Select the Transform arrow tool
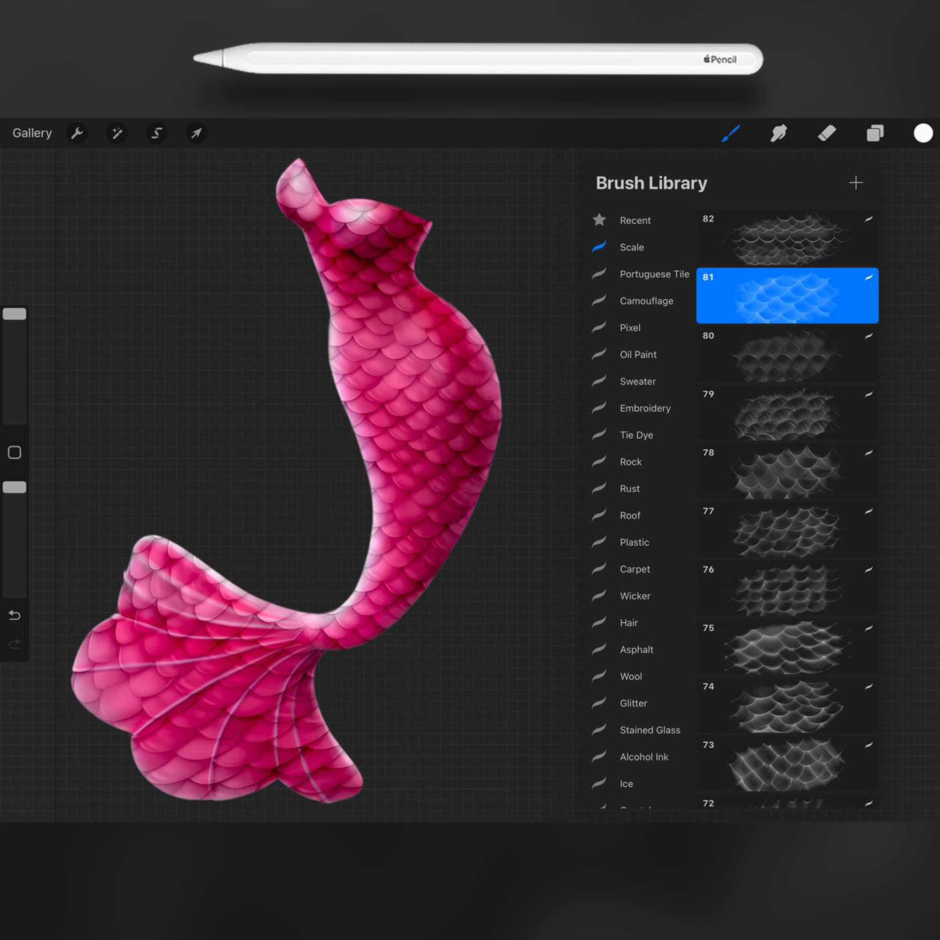Screen dimensions: 940x940 tap(196, 133)
